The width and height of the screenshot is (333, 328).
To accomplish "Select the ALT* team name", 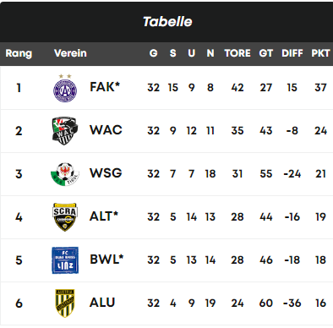I will tap(104, 216).
